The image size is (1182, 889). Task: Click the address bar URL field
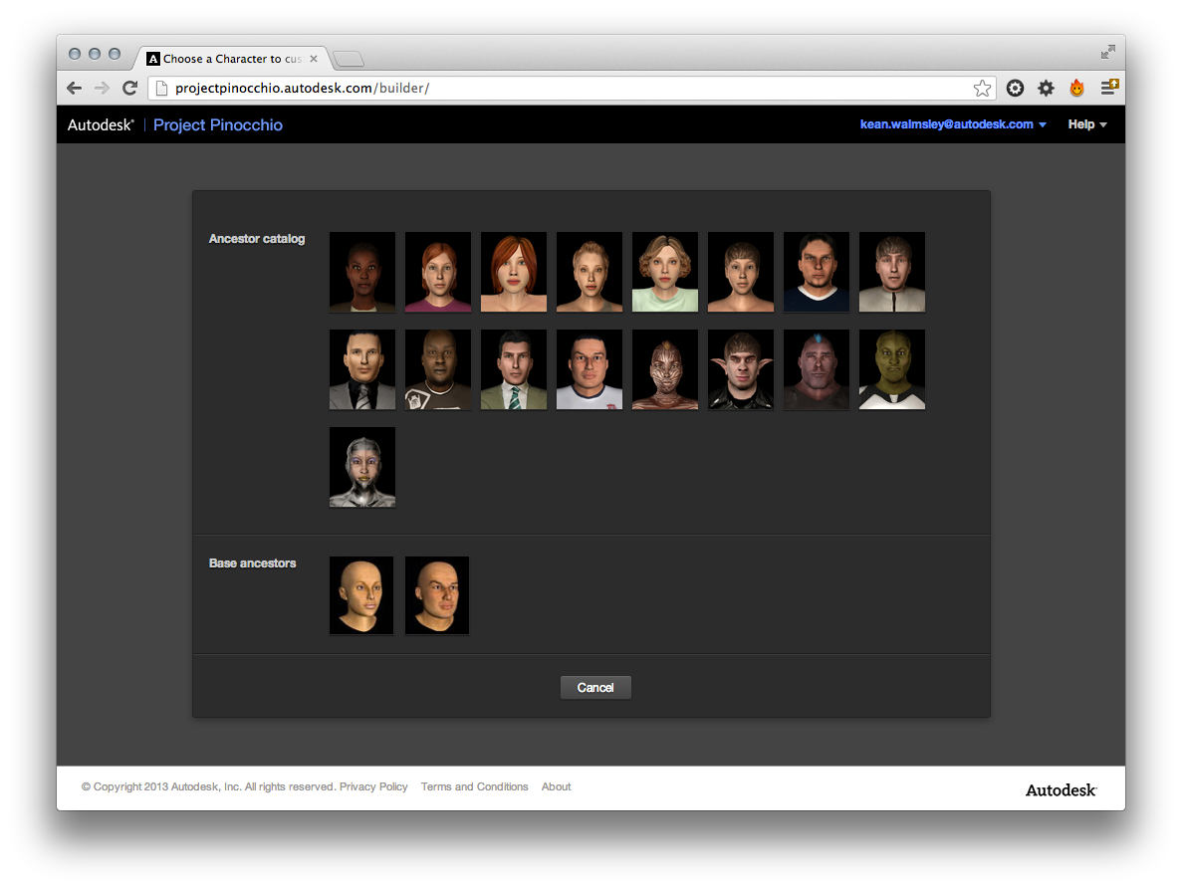click(568, 88)
